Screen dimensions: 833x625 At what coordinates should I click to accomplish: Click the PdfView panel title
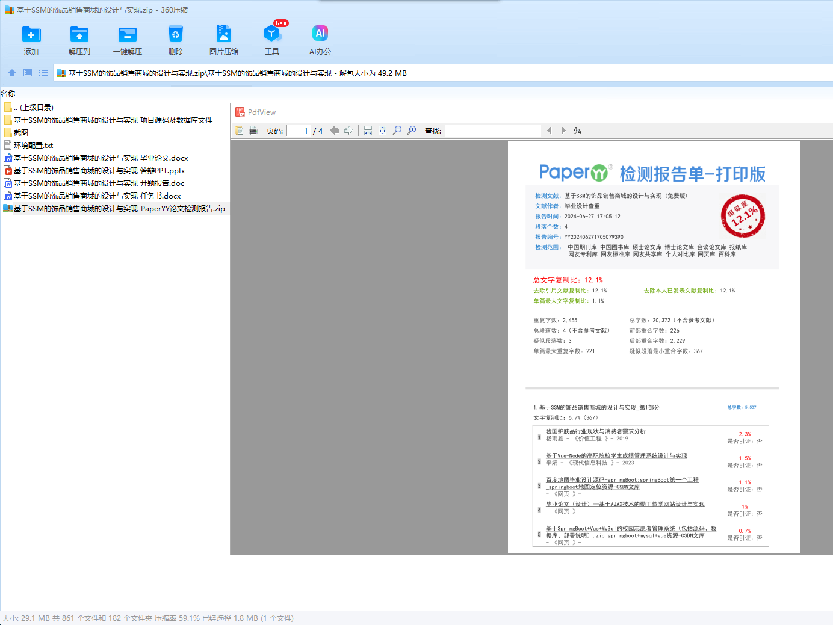[262, 112]
